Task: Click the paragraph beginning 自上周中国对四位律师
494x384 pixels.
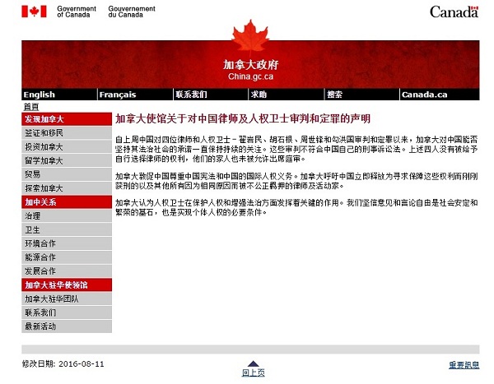Action: 296,149
